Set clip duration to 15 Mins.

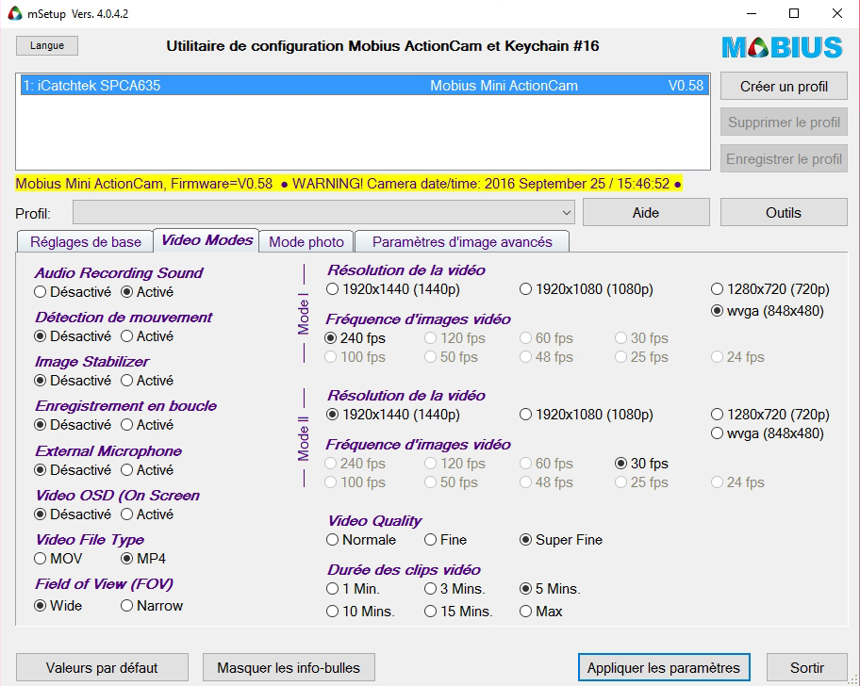click(458, 611)
